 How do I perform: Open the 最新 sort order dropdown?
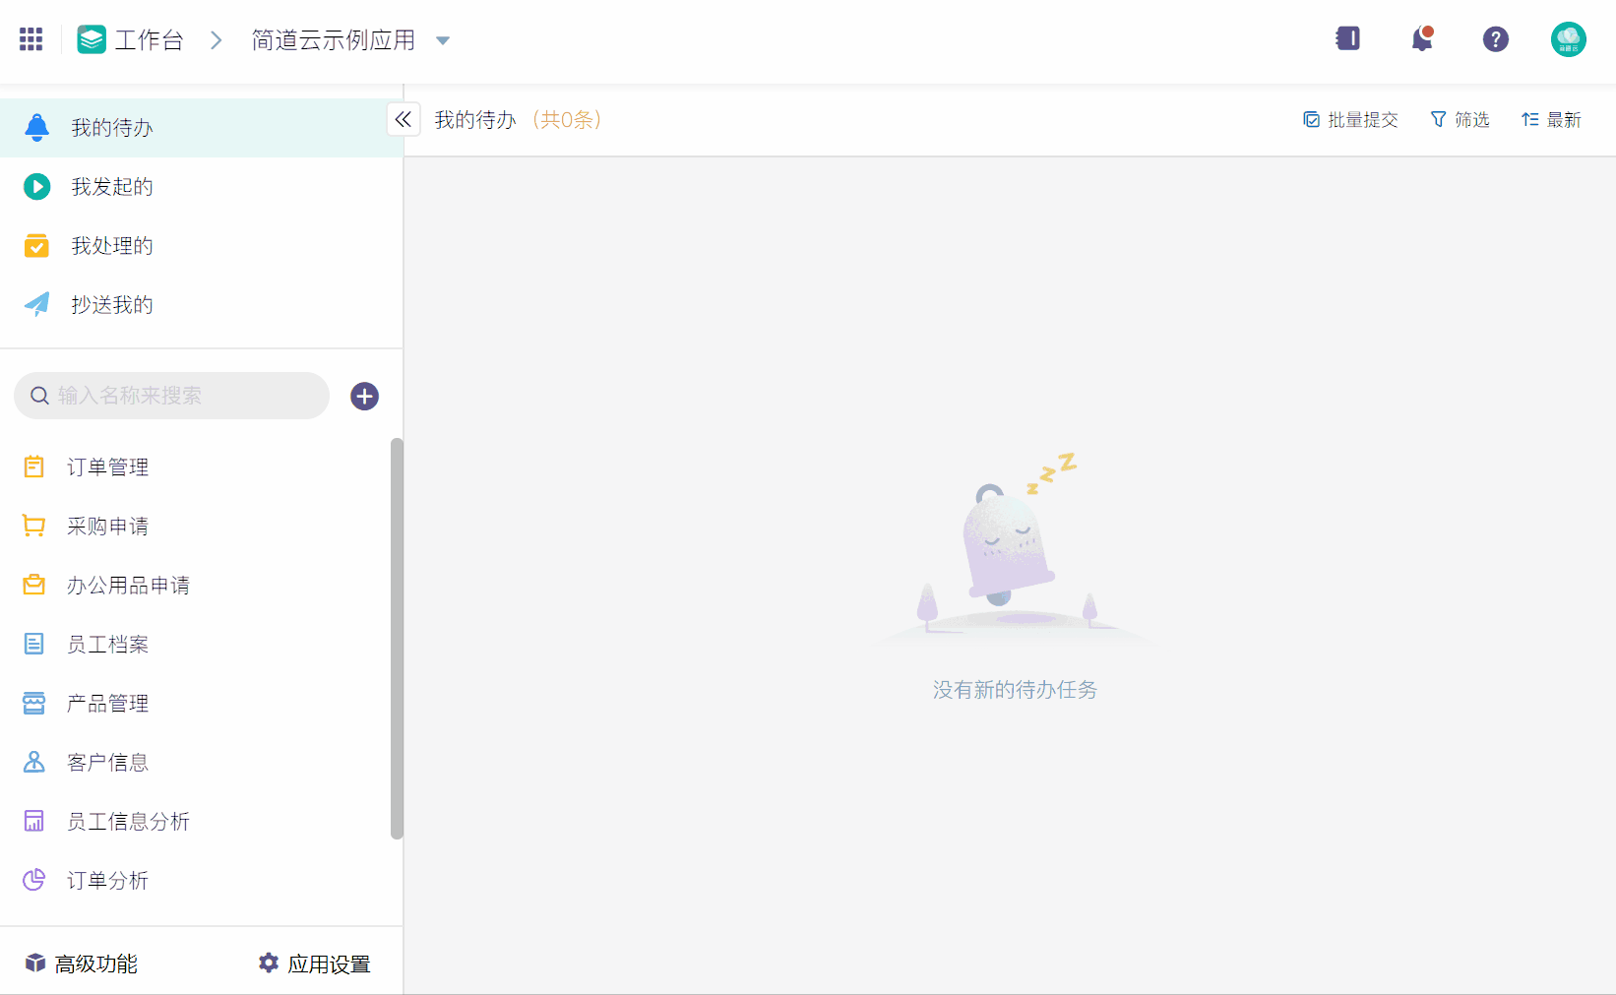tap(1551, 120)
